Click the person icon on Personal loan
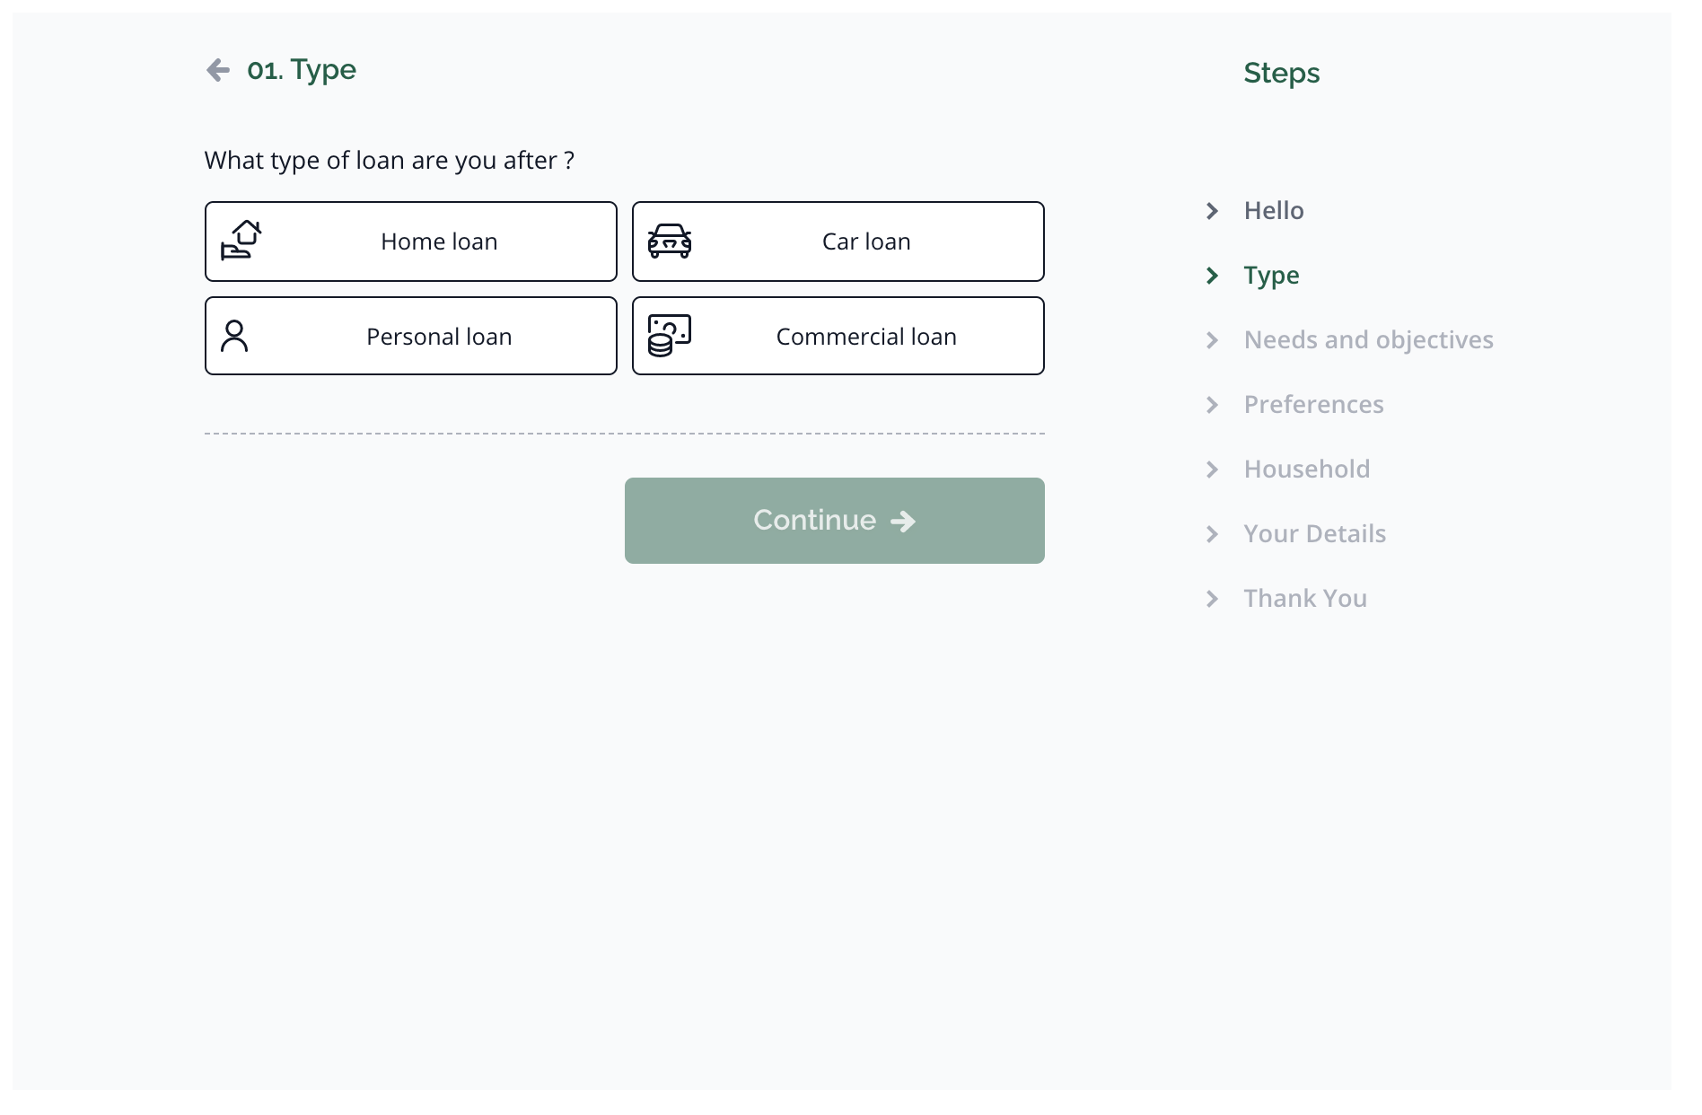This screenshot has height=1115, width=1702. (234, 336)
